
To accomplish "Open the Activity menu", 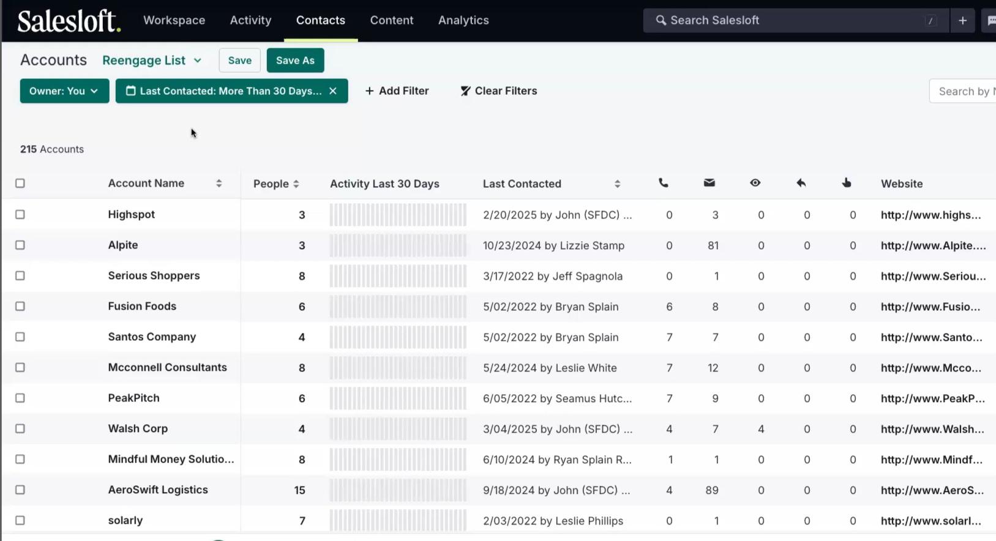I will (x=250, y=20).
